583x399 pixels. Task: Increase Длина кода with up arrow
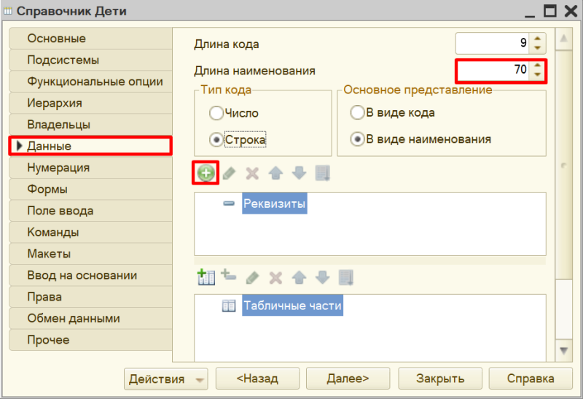click(538, 39)
